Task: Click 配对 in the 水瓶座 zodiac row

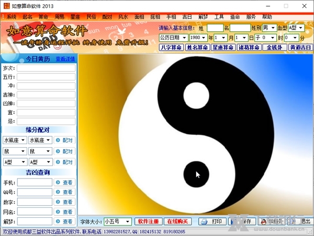Action: (64, 140)
